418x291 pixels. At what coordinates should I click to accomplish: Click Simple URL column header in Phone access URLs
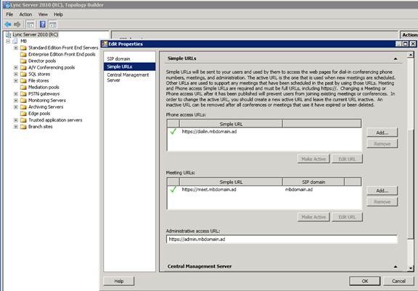[x=231, y=124]
